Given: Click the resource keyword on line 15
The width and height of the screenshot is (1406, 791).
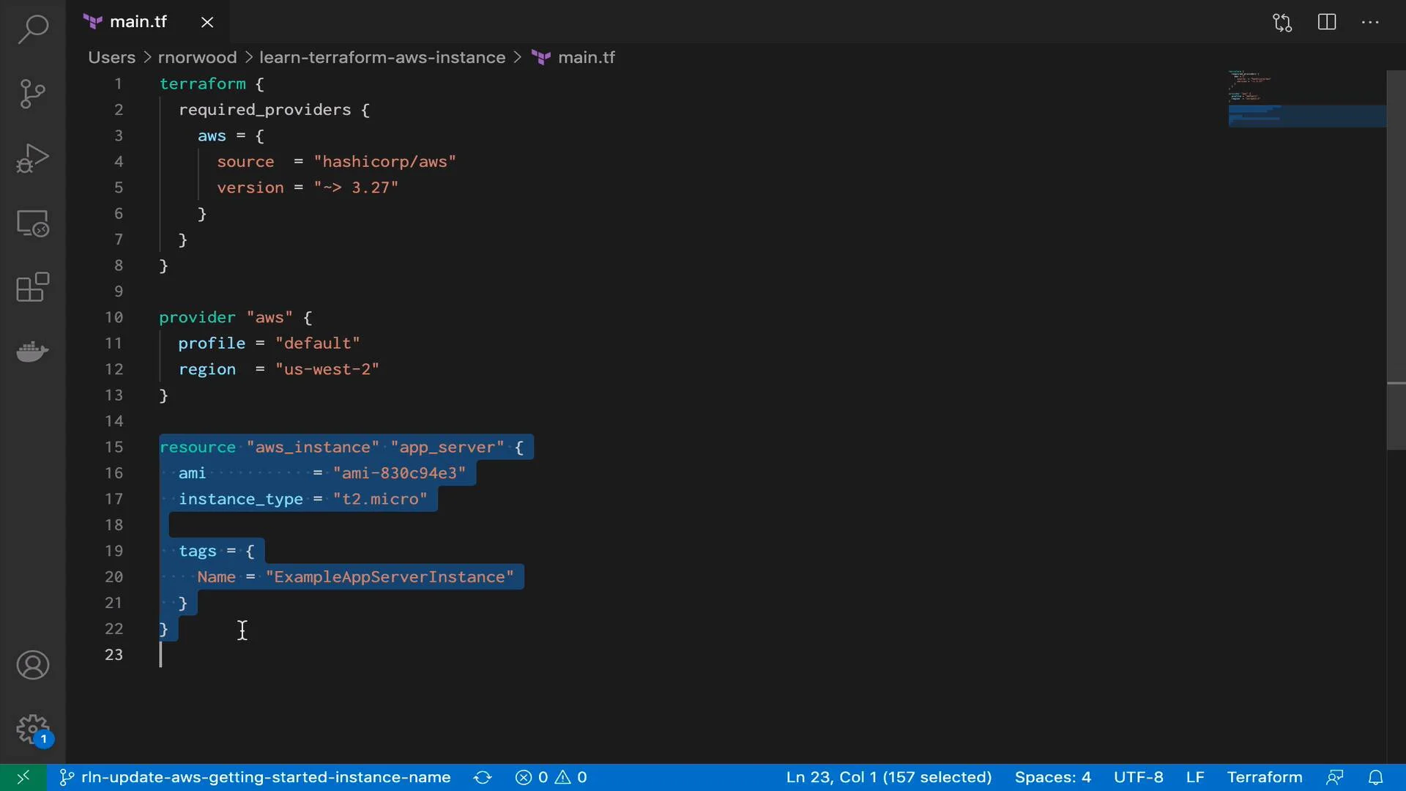Looking at the screenshot, I should point(198,447).
